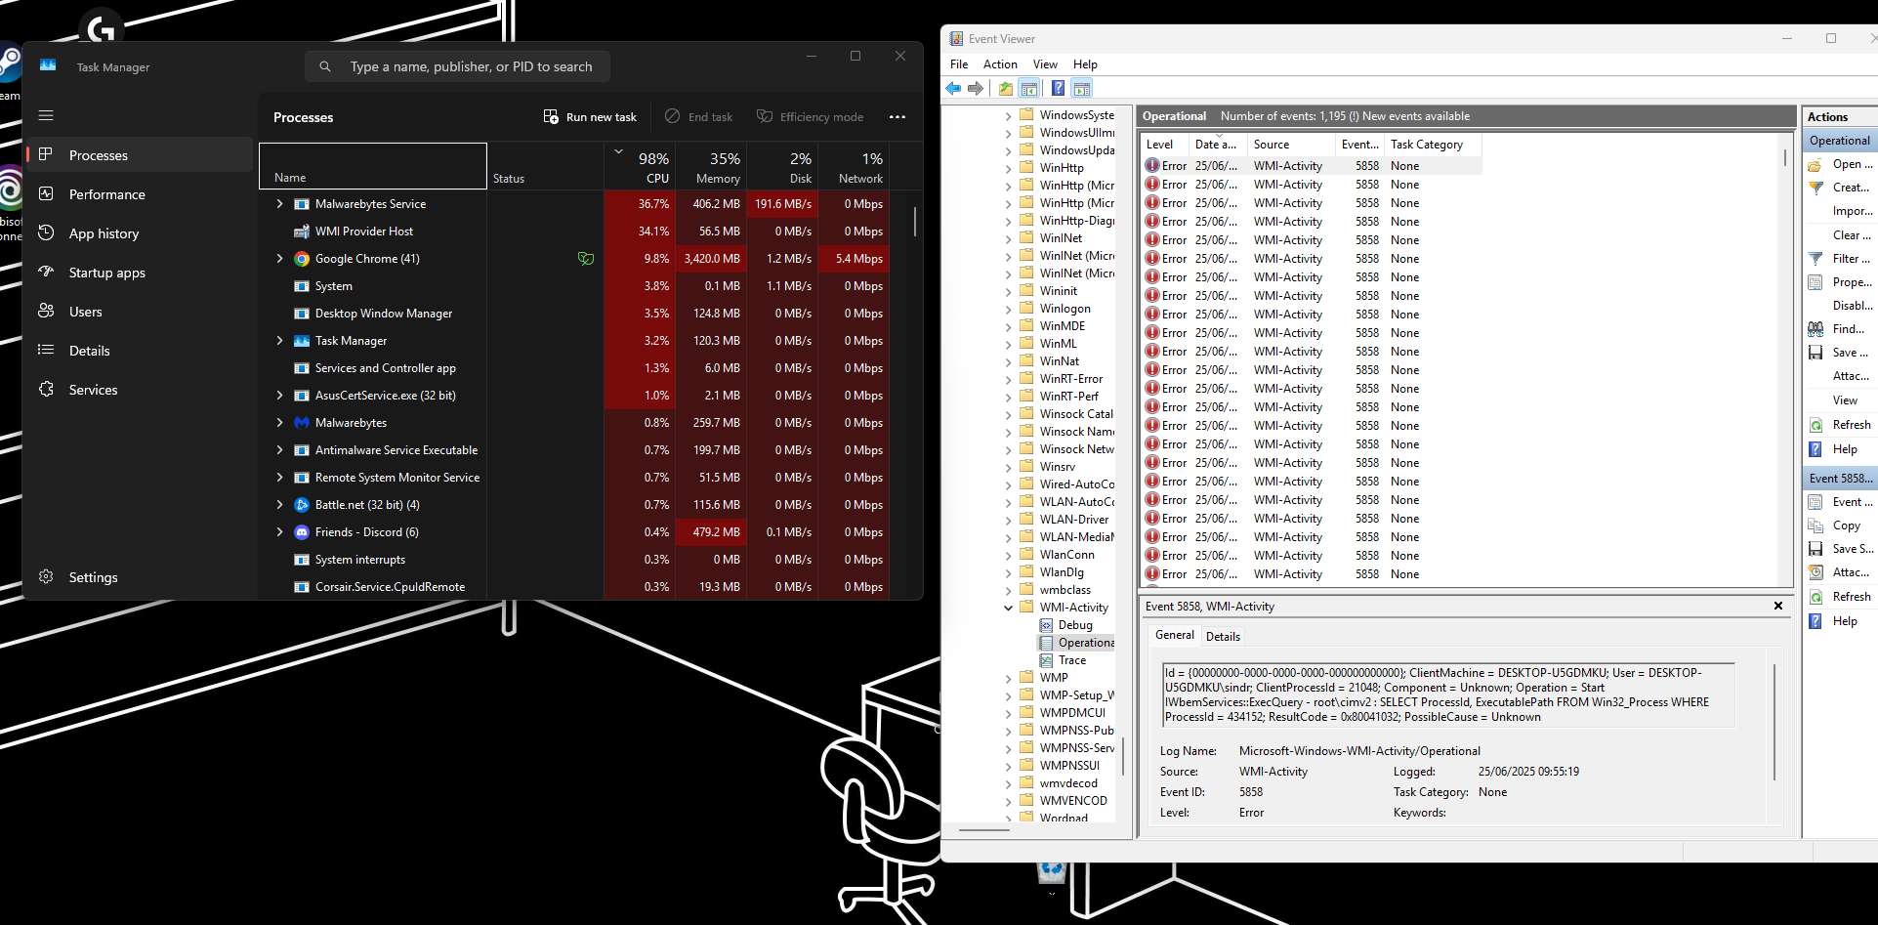Go to Startup apps in Task Manager
1878x925 pixels.
tap(139, 273)
